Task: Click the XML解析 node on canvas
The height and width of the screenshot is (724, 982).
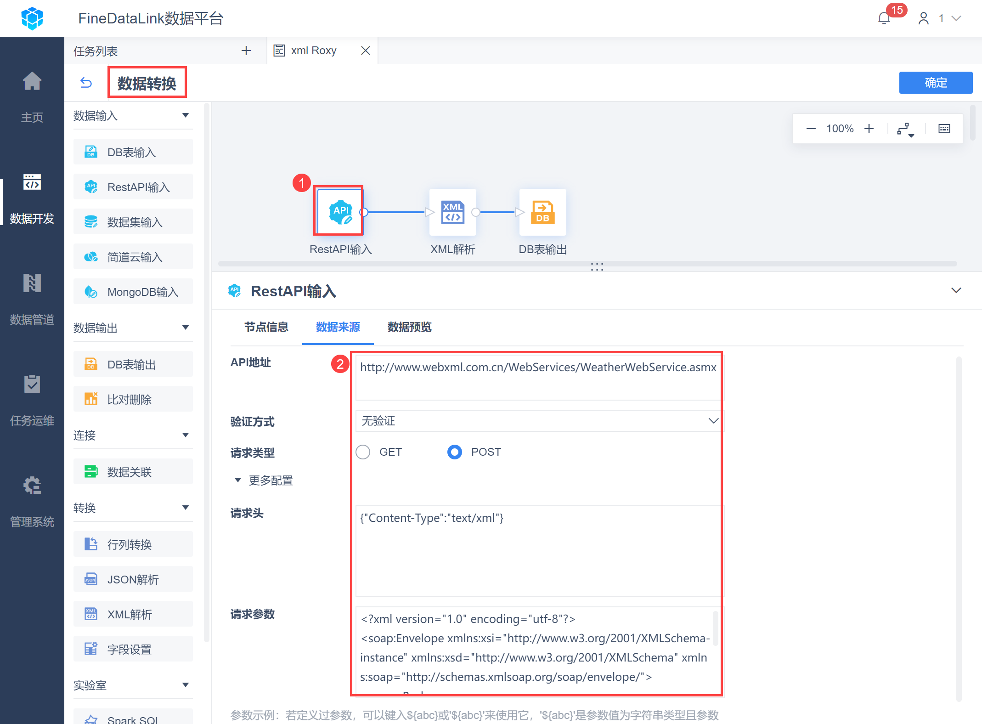Action: [452, 212]
